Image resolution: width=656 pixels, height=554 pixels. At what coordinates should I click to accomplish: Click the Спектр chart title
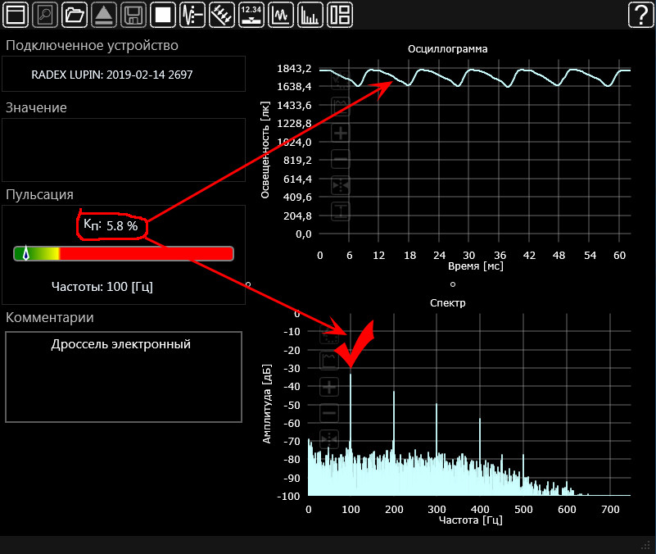(x=448, y=302)
